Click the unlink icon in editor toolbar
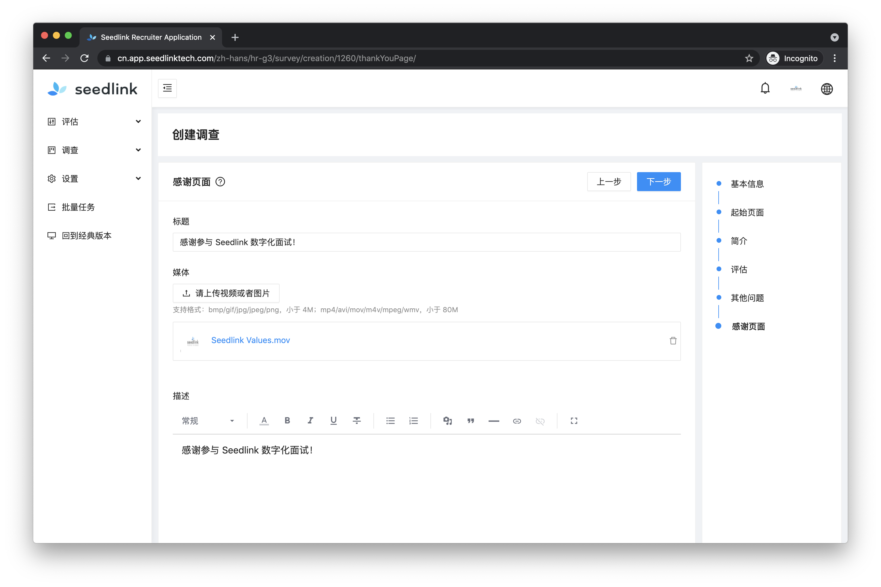881x587 pixels. pyautogui.click(x=540, y=421)
